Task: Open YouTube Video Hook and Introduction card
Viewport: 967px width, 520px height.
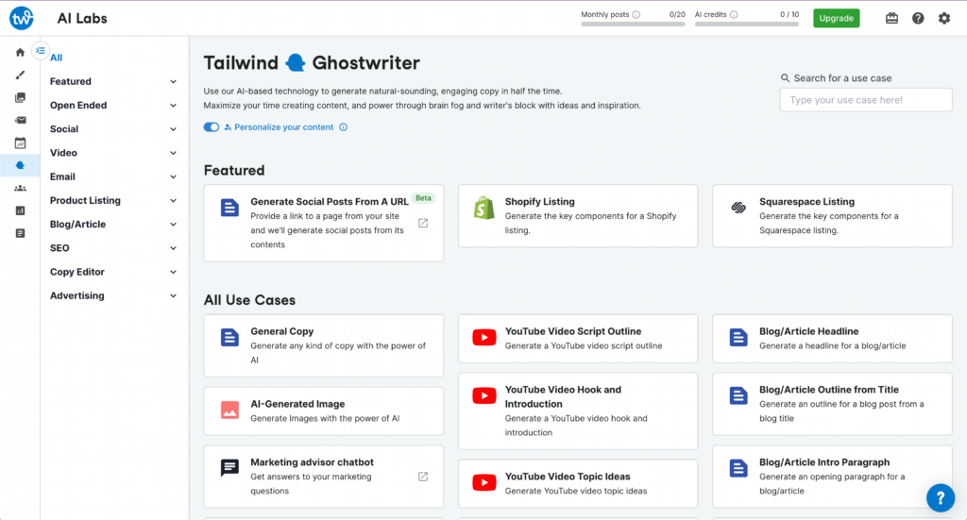Action: tap(578, 411)
